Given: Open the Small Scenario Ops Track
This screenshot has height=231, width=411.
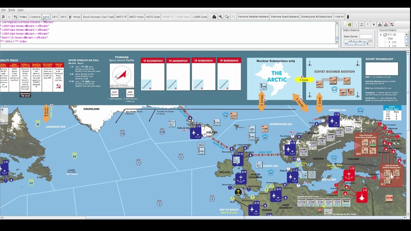Looking at the screenshot, I should pos(98,17).
